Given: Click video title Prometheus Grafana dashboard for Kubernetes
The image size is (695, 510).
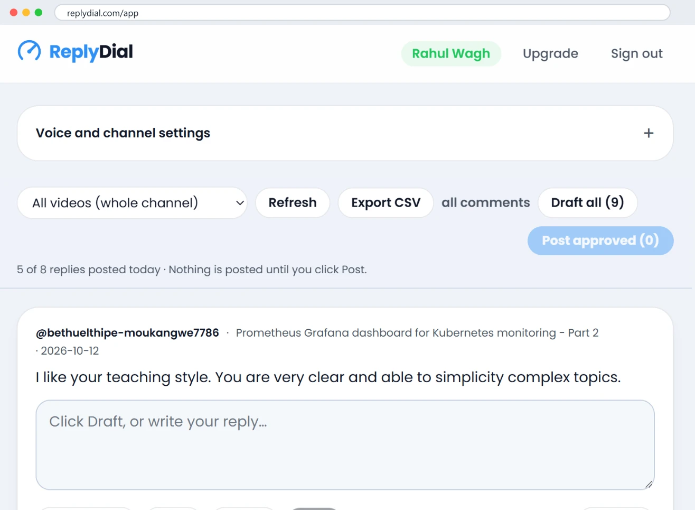Looking at the screenshot, I should (x=417, y=333).
